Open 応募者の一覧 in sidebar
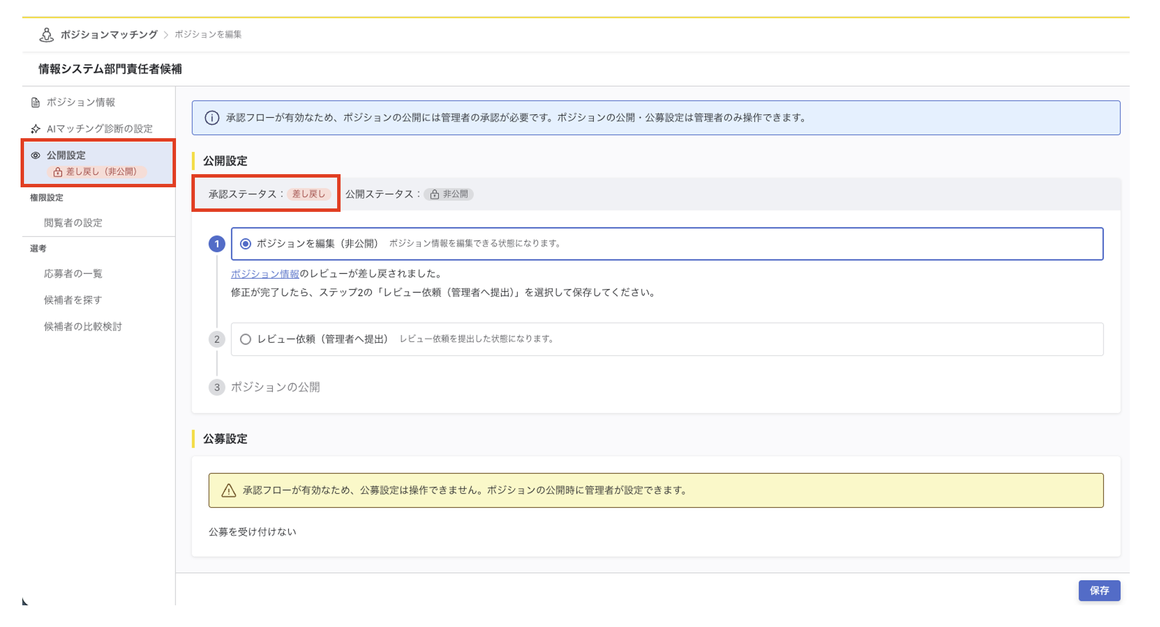The width and height of the screenshot is (1160, 627). (73, 274)
